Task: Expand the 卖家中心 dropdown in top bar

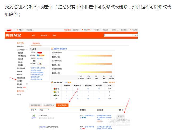Action: point(115,30)
